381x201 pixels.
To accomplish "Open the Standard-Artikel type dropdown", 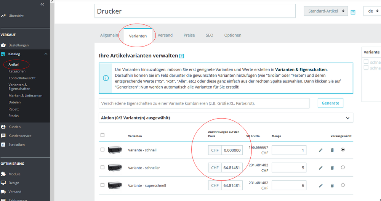I will [326, 11].
